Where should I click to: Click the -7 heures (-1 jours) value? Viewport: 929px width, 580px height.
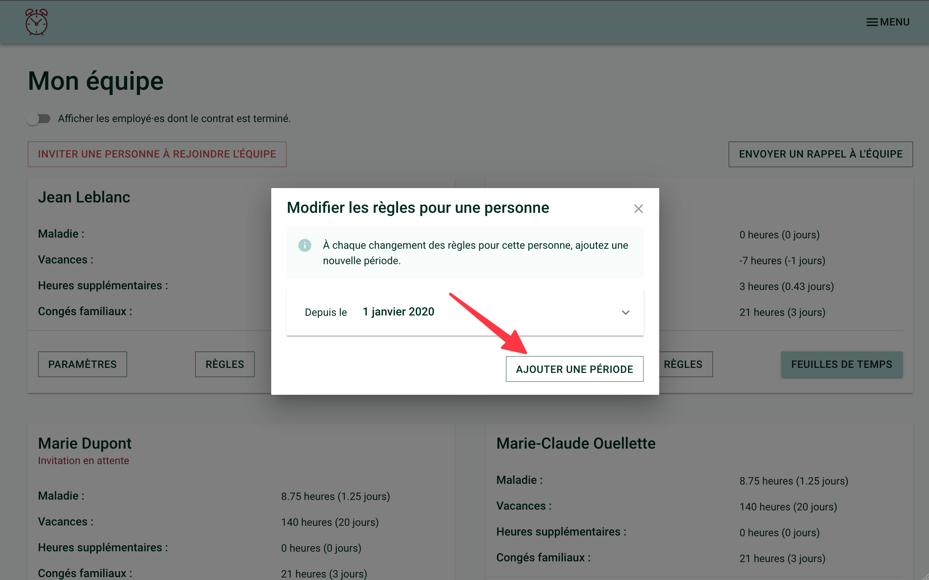point(782,261)
